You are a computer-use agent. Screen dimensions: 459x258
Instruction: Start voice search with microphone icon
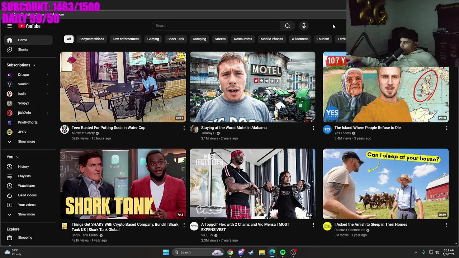click(x=304, y=26)
